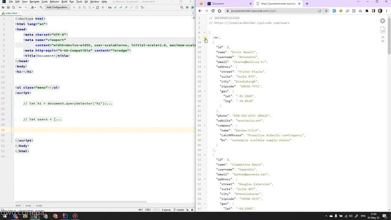Click the Back navigation arrow in IDE toolbar

[x=20, y=7]
